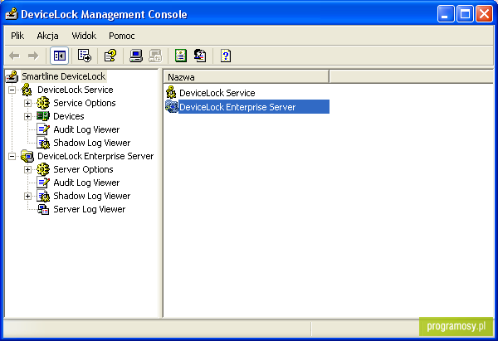Click the signing tool person-document icon
498x341 pixels.
coord(200,56)
